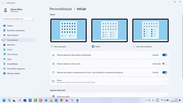Viewport: 183px width, 103px height.
Task: Click the vertical scrollbar of the settings page
Action: 182,46
